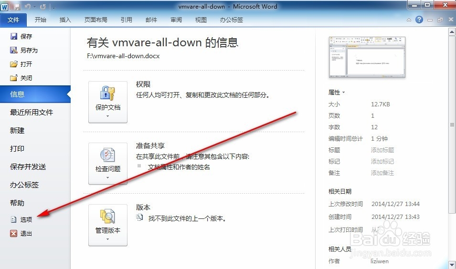
Task: Click the vertical scrollbar thumb
Action: (452, 124)
